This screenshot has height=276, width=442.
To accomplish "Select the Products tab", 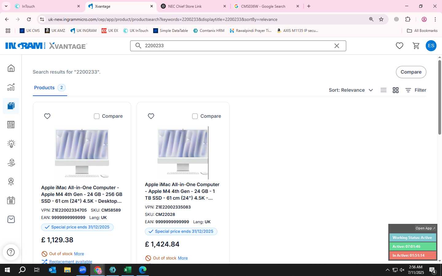I will point(50,88).
